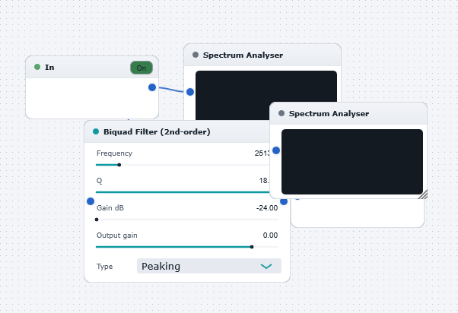Click the Output gain value 0.00

(270, 236)
